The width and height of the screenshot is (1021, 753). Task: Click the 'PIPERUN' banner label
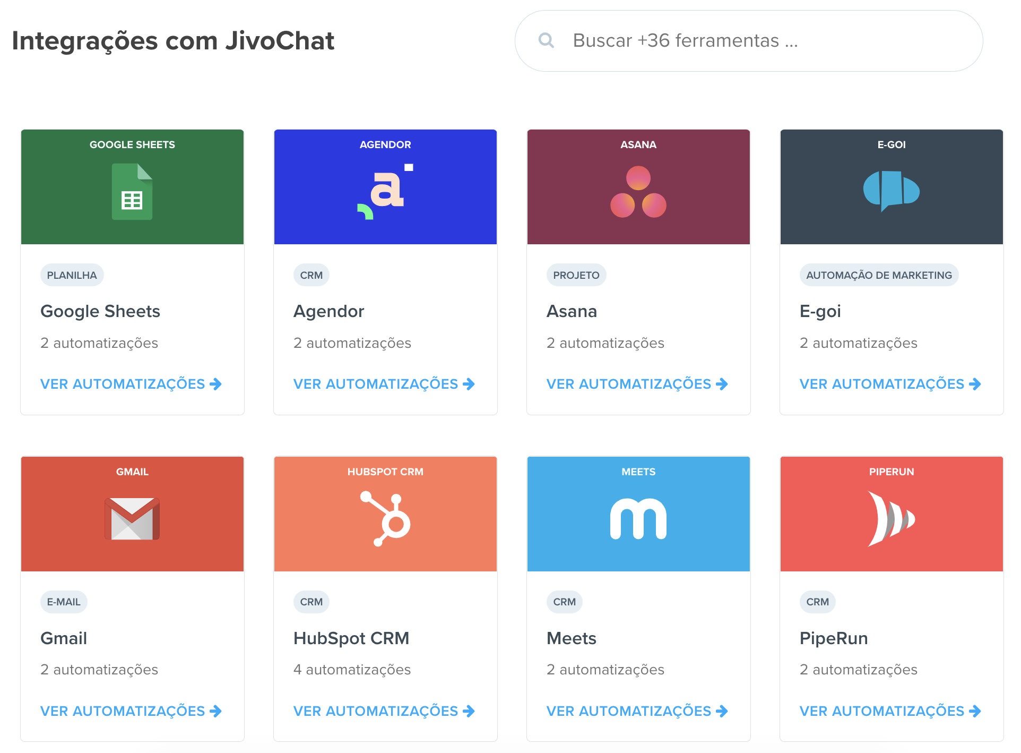(x=892, y=472)
